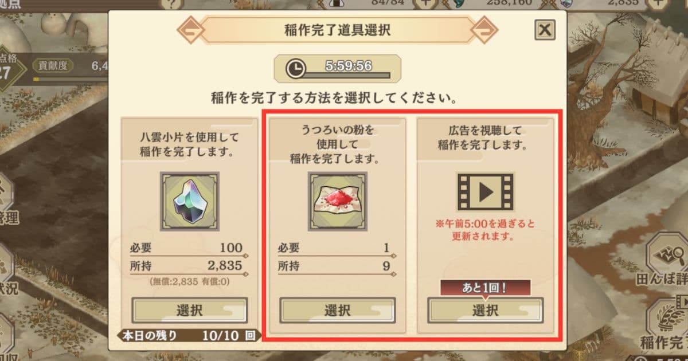Click the question mark help icon

(x=170, y=3)
